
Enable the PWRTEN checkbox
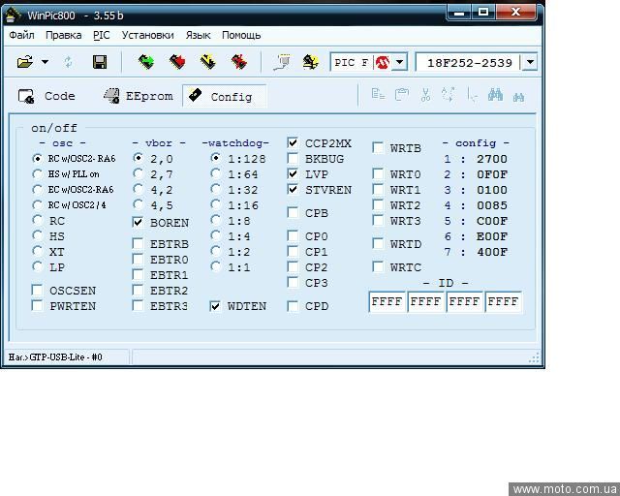(x=37, y=305)
